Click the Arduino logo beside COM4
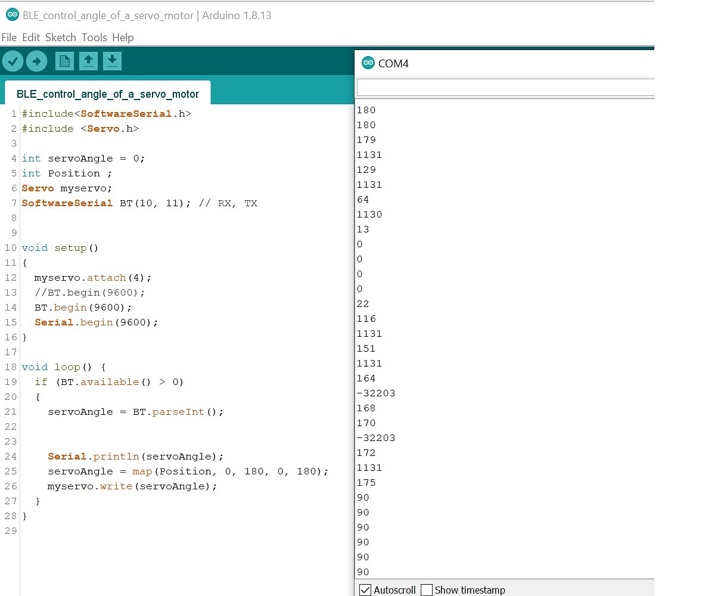The image size is (721, 596). coord(369,63)
